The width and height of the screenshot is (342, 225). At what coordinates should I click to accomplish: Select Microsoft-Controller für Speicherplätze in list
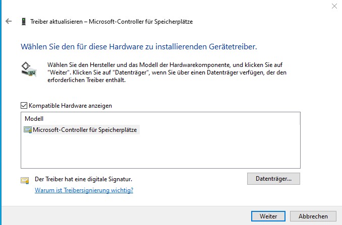pyautogui.click(x=85, y=130)
